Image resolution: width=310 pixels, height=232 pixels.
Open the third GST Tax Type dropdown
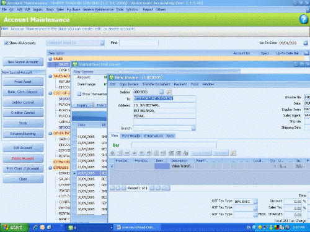pos(255,215)
